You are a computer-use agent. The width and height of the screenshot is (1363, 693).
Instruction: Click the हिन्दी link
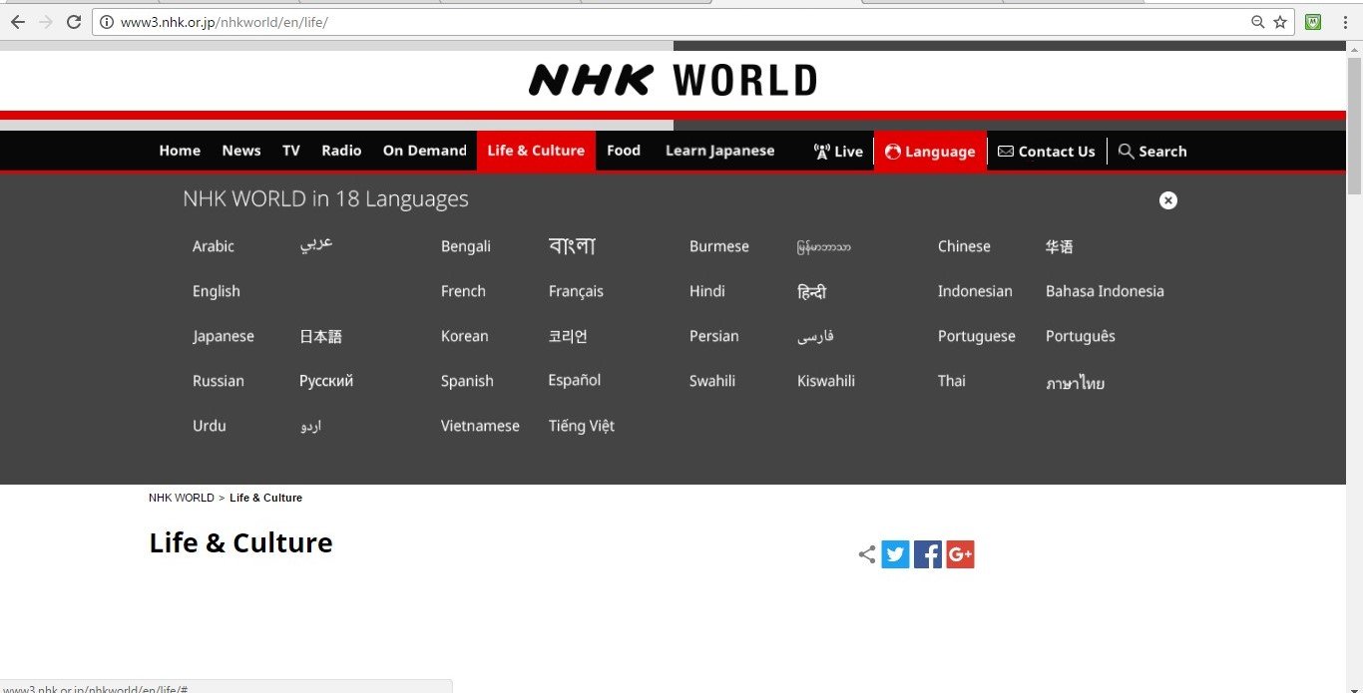[811, 291]
